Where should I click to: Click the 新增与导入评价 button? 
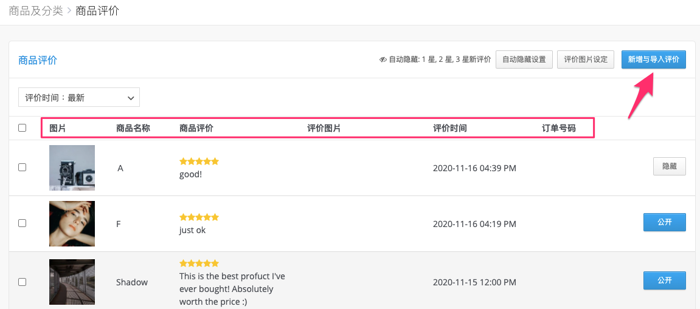pyautogui.click(x=654, y=59)
